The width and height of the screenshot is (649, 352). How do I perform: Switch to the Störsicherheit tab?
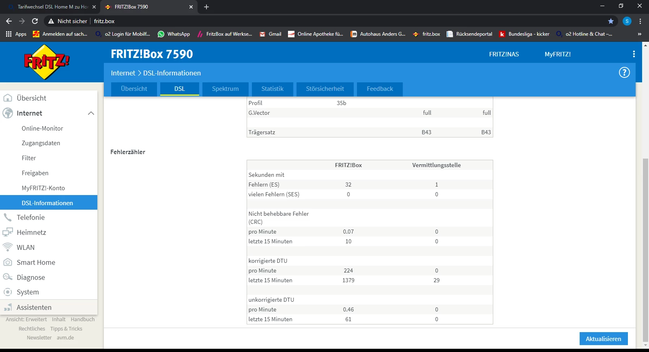pos(325,89)
